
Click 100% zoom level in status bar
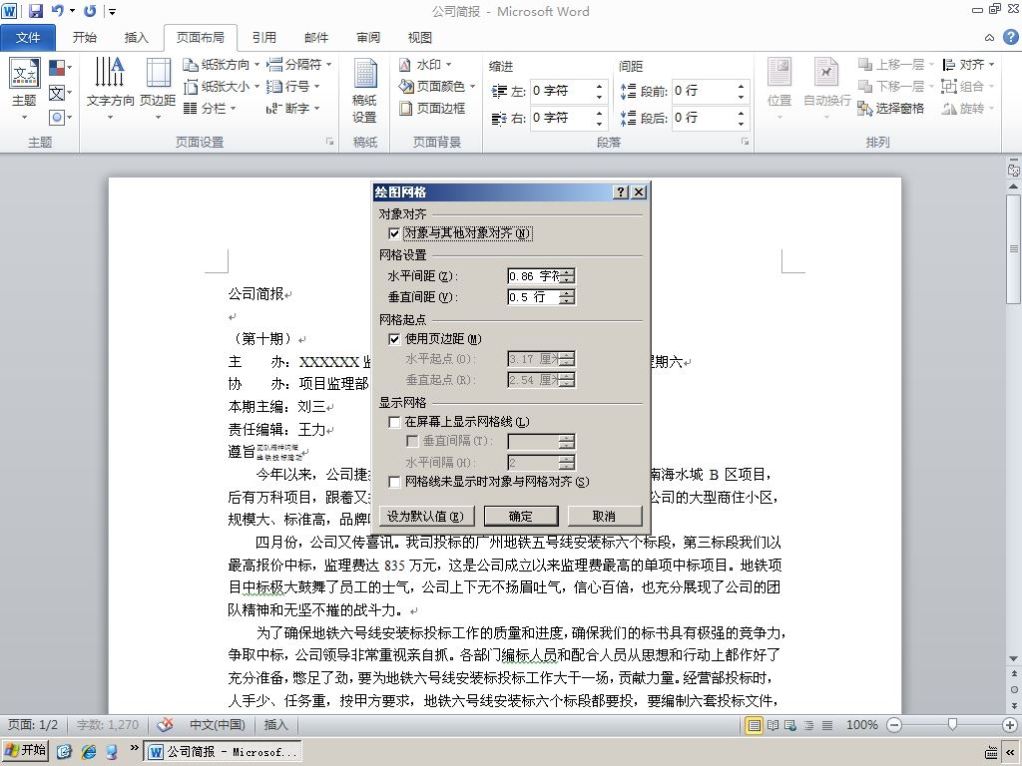tap(861, 725)
